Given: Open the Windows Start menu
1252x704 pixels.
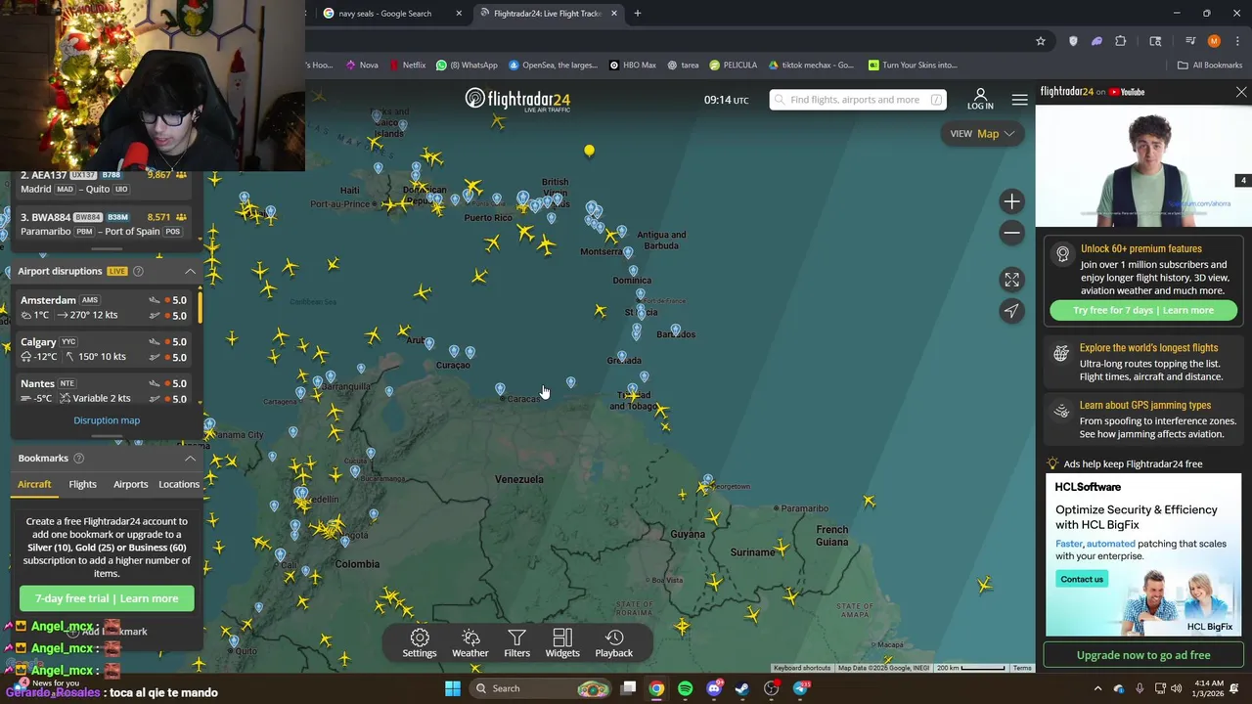Looking at the screenshot, I should click(453, 688).
